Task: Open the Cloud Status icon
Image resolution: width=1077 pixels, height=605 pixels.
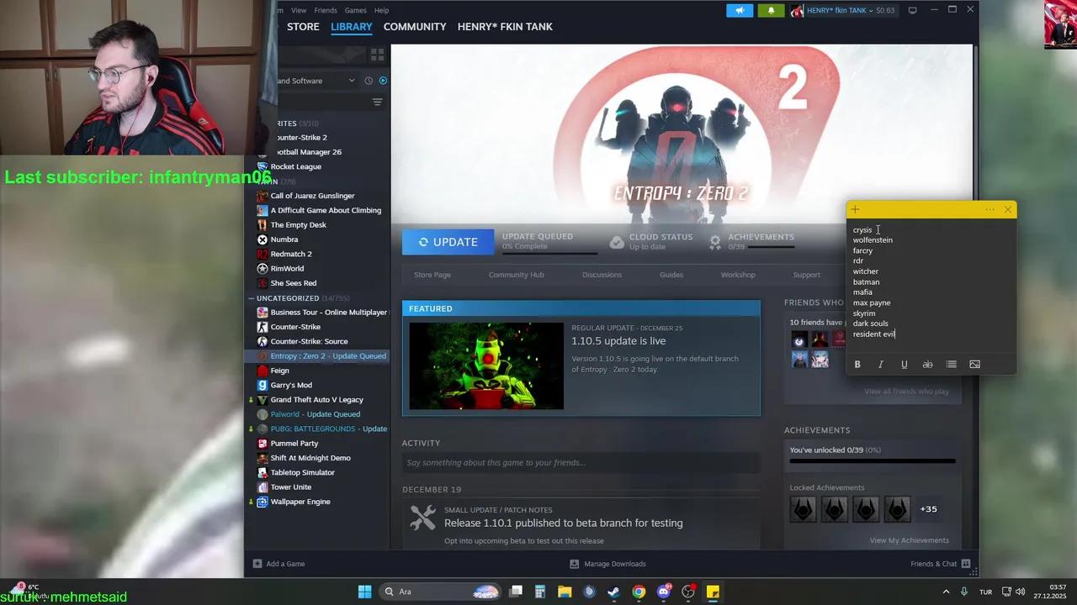Action: click(617, 242)
